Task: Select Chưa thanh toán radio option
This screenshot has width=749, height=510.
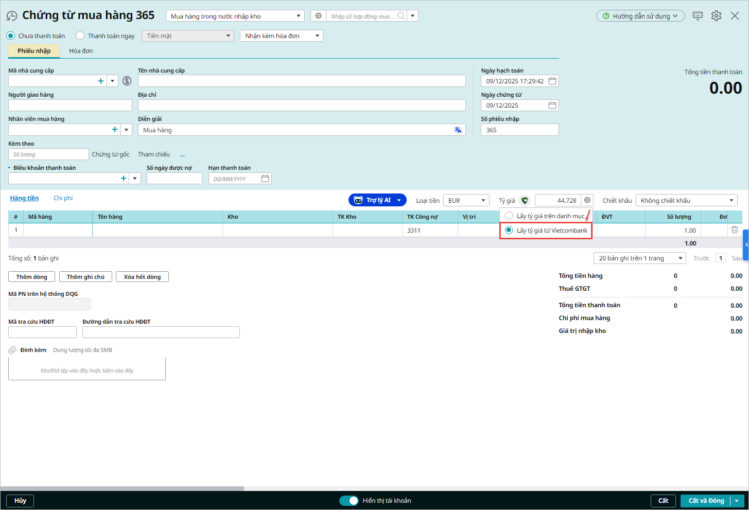Action: click(x=11, y=36)
